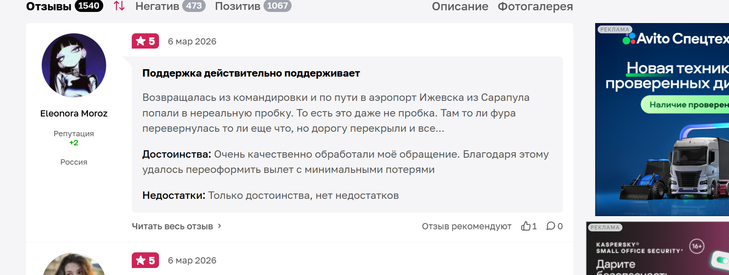Open Eleonora Moroz's profile name link
Image resolution: width=729 pixels, height=275 pixels.
[74, 114]
